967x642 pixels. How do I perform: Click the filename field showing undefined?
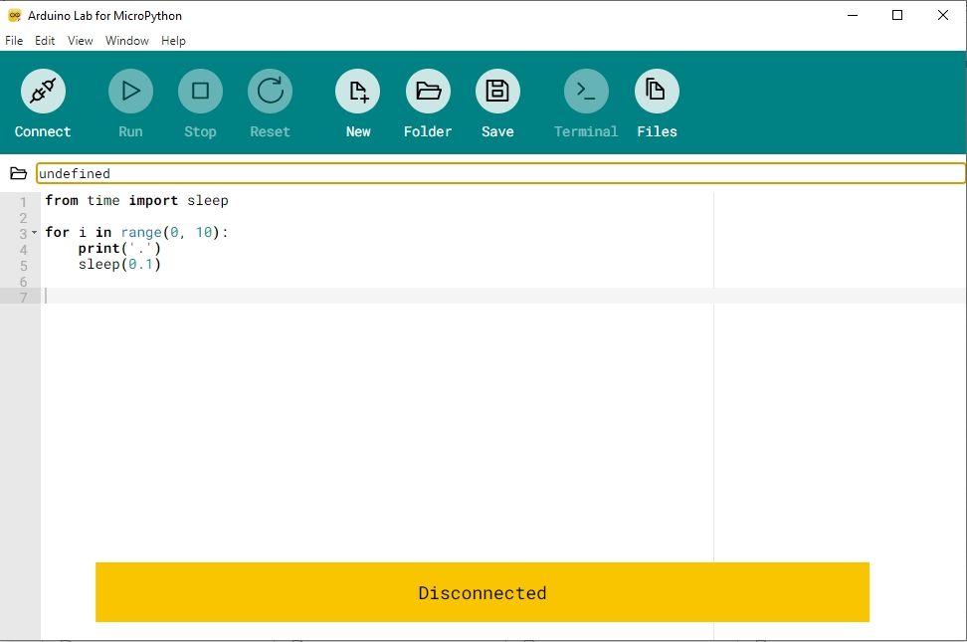(x=497, y=173)
